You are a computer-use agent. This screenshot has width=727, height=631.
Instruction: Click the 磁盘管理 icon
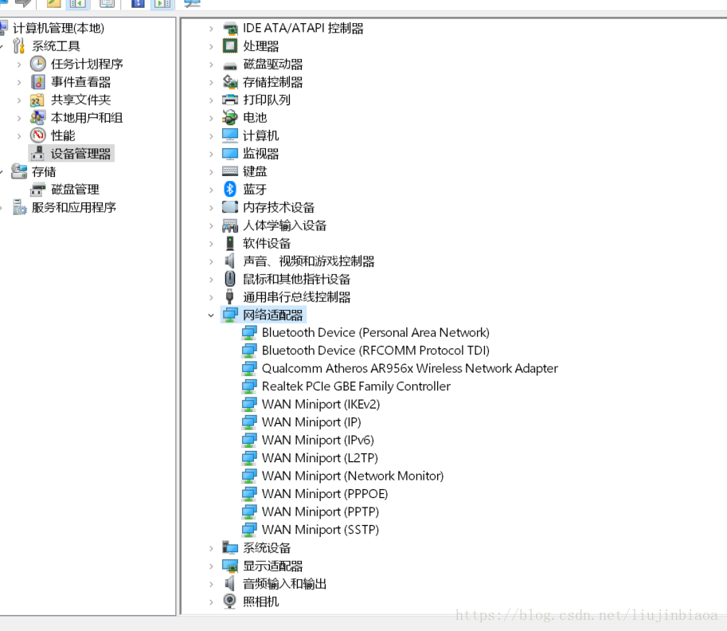[38, 190]
